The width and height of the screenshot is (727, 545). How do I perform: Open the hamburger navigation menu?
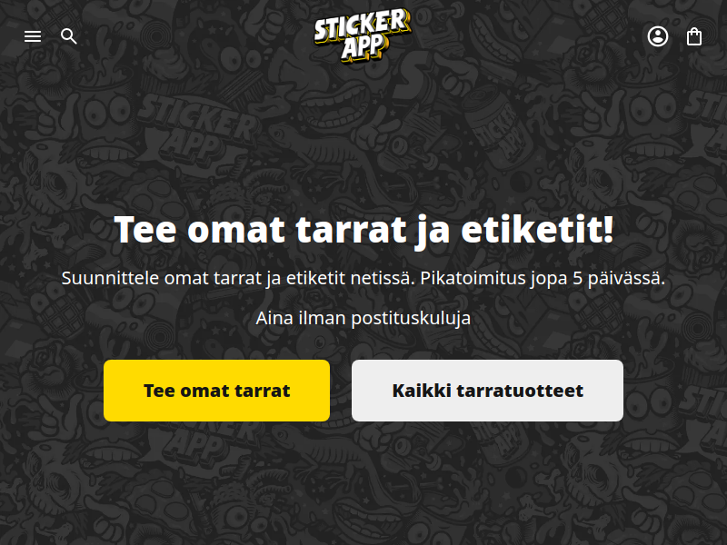(x=33, y=36)
